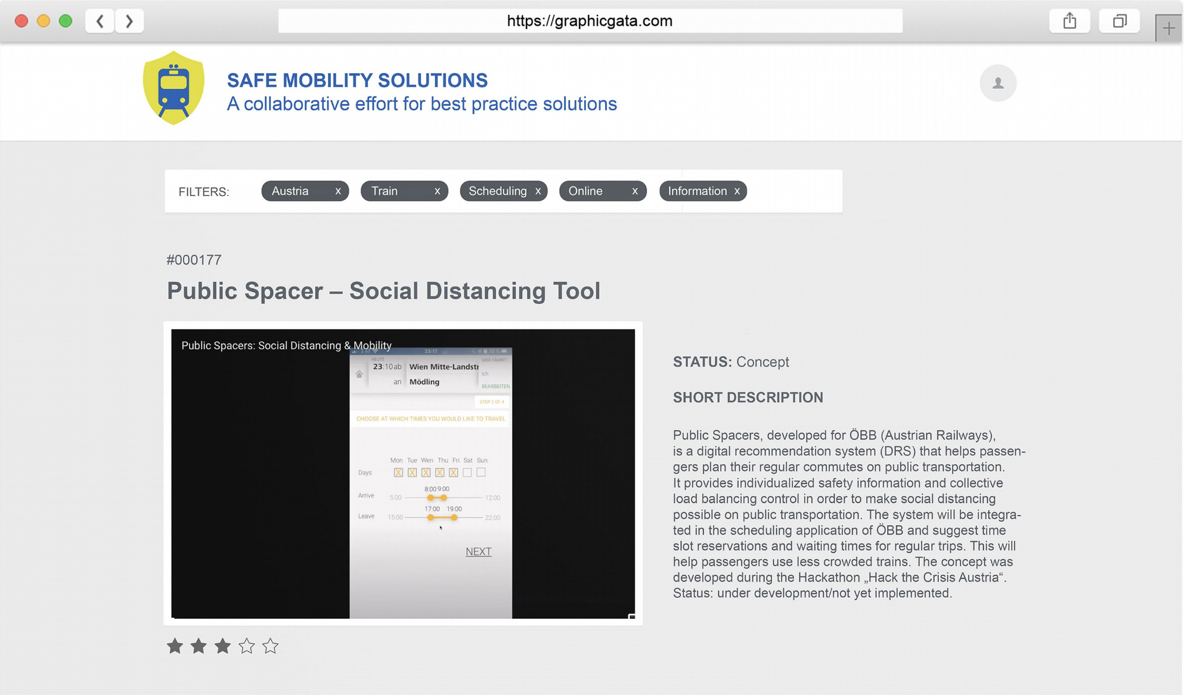Image resolution: width=1184 pixels, height=695 pixels.
Task: Click the solution ID #000177
Action: (194, 260)
